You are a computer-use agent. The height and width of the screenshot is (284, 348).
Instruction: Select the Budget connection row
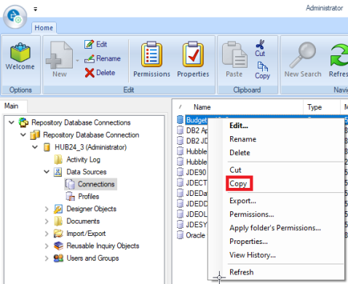pyautogui.click(x=197, y=120)
